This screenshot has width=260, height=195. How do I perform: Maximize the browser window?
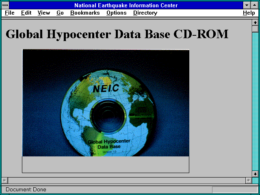click(254, 5)
